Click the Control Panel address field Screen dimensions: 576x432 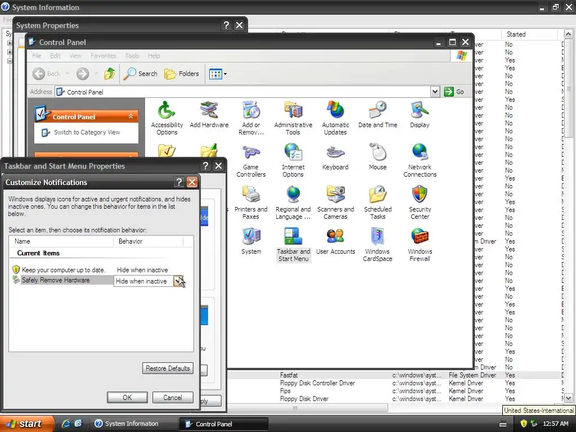[242, 92]
